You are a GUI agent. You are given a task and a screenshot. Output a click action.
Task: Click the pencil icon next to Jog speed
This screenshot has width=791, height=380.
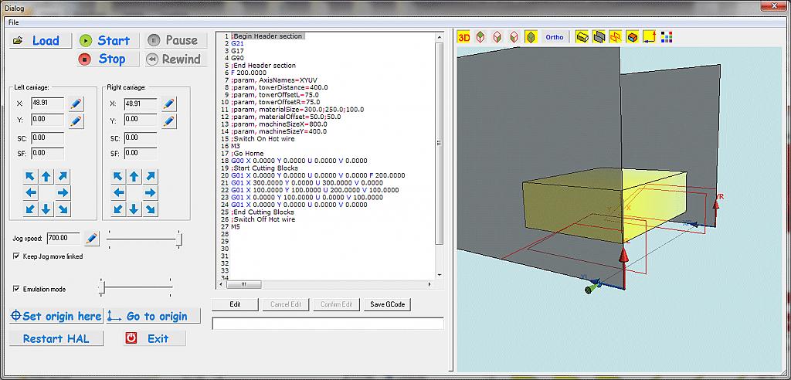tap(91, 238)
